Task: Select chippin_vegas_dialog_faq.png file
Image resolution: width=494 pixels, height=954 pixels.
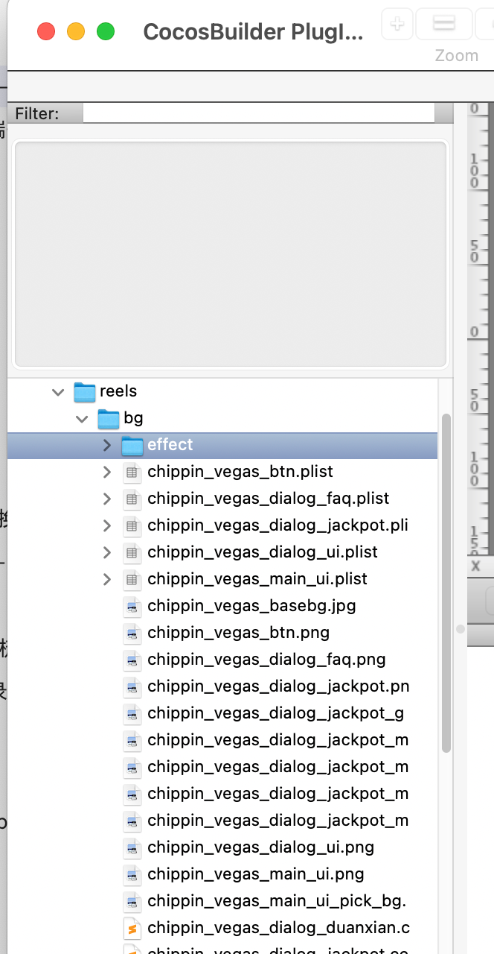Action: [266, 660]
